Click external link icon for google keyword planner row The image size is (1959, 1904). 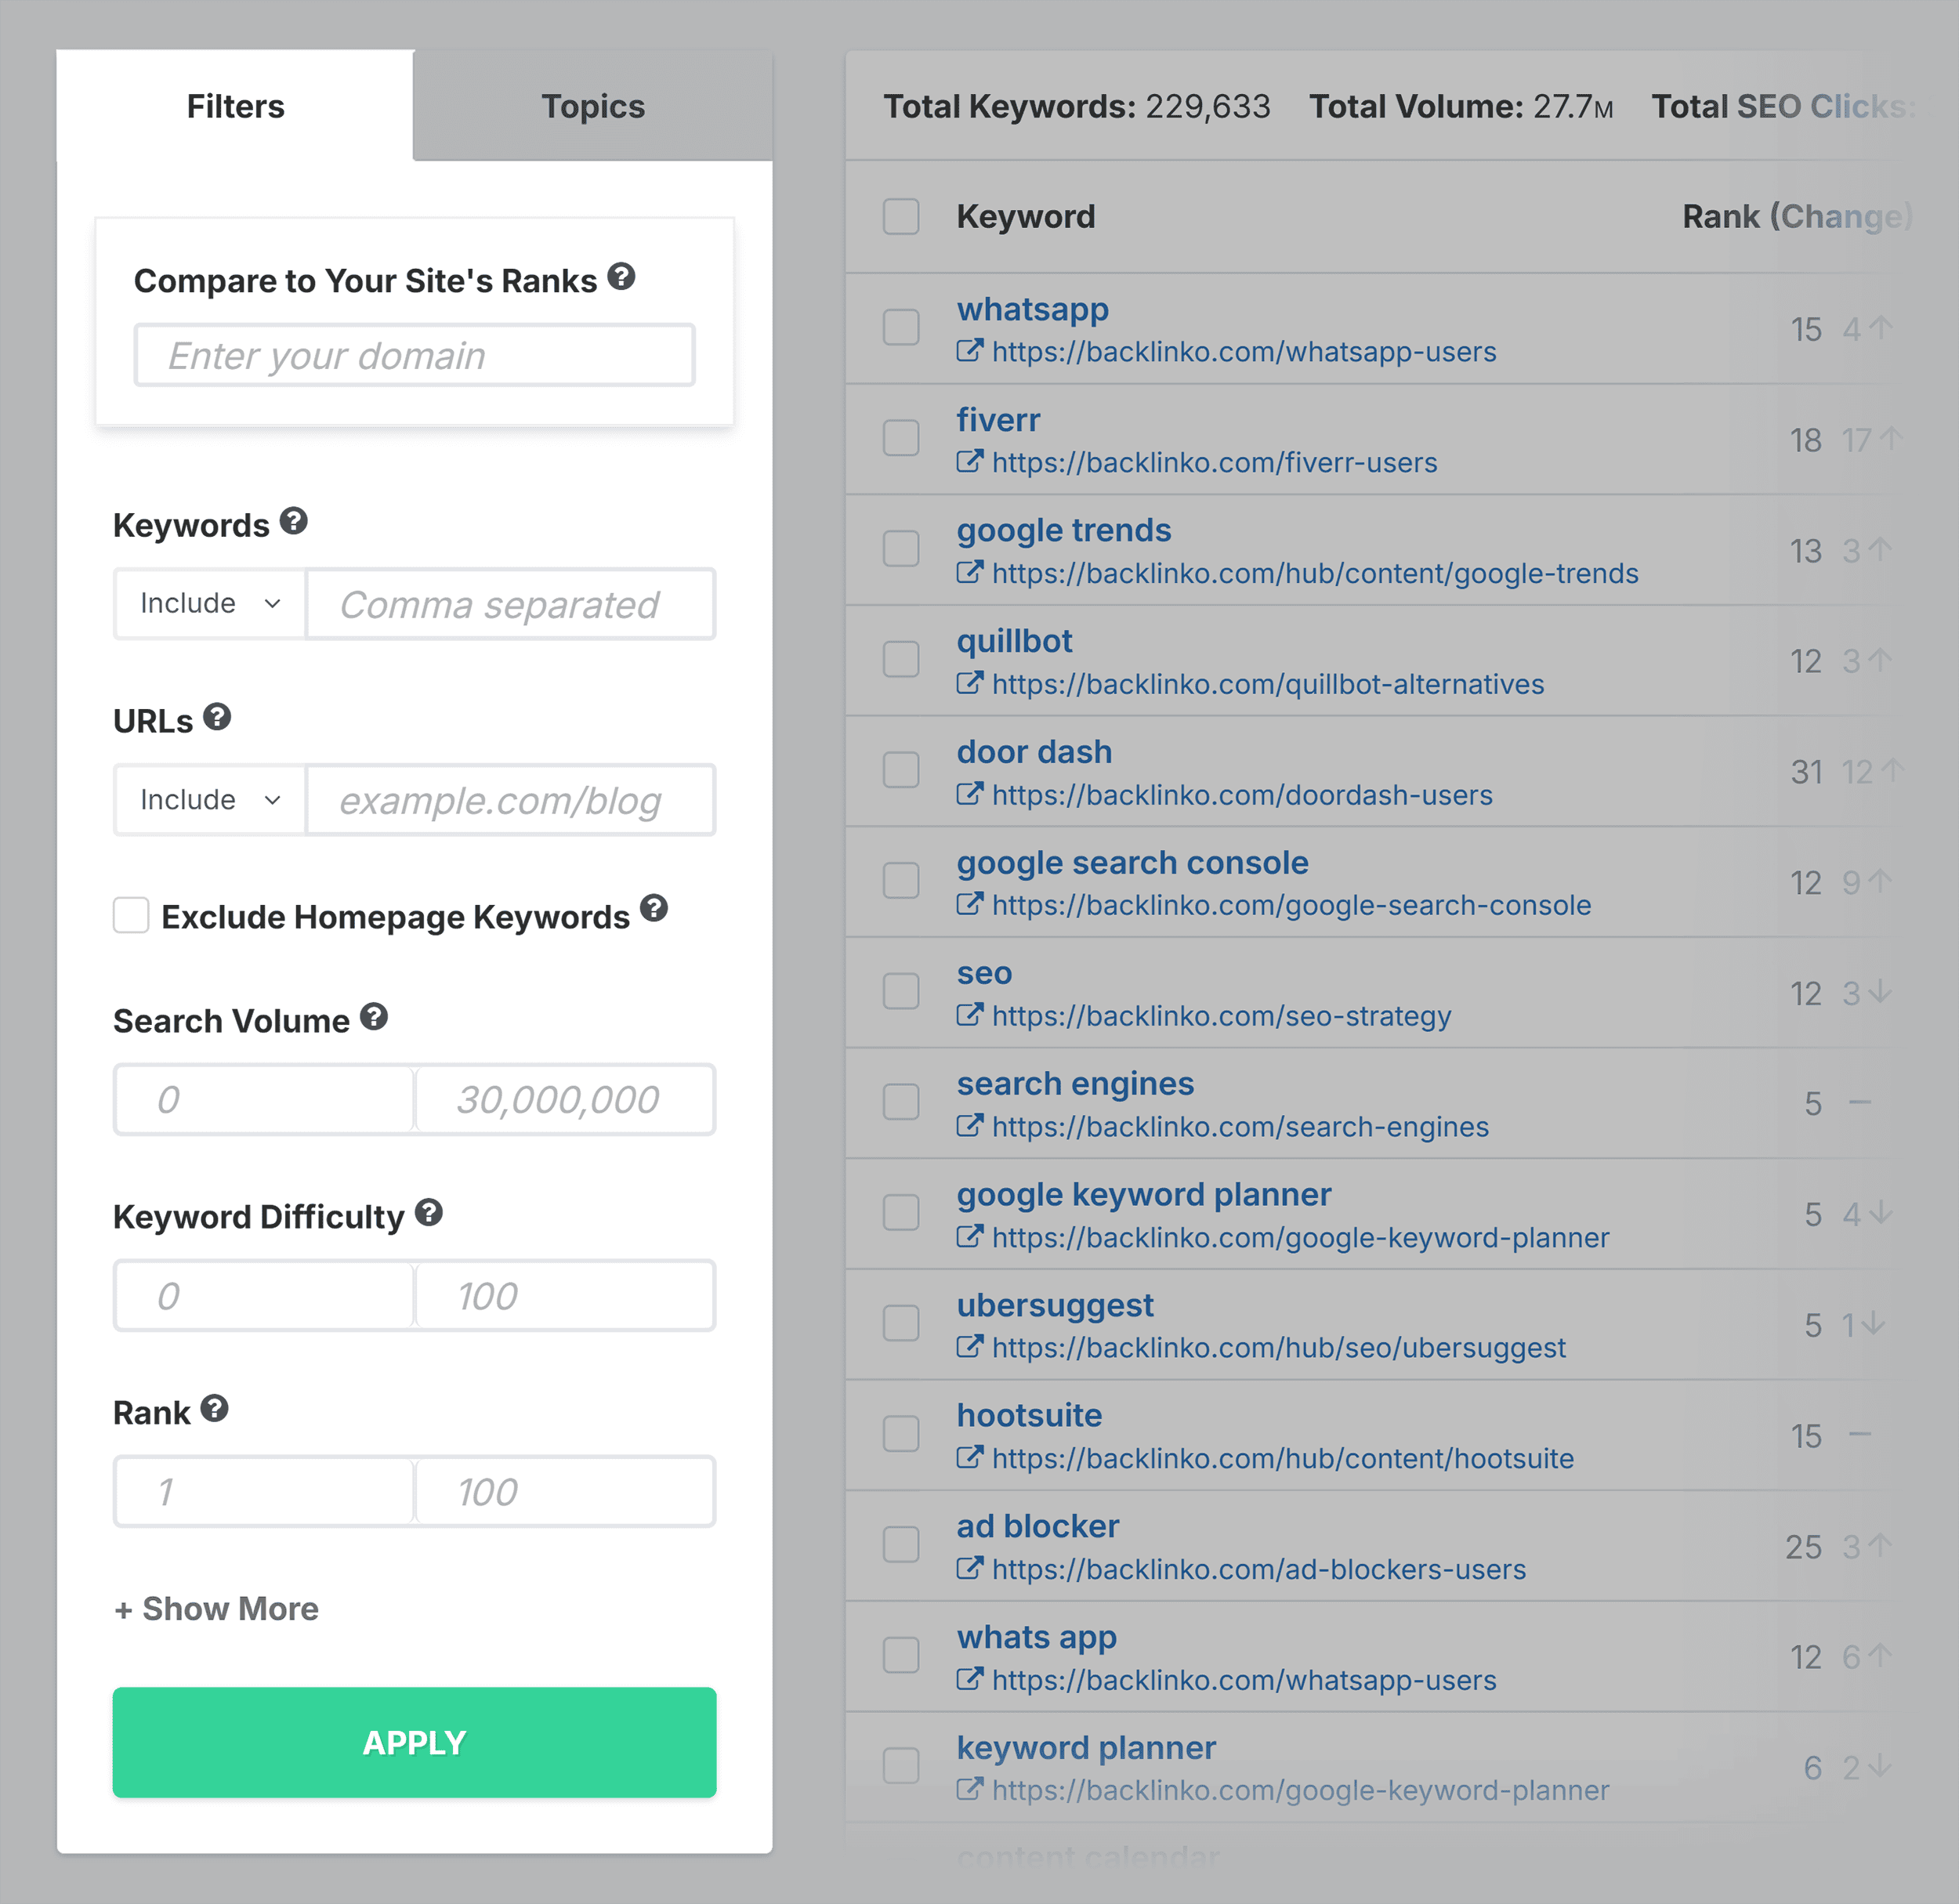coord(970,1238)
